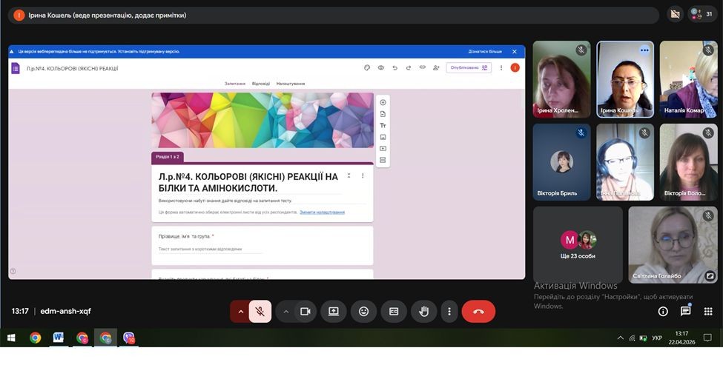Expand video settings arrow beside camera
The width and height of the screenshot is (723, 365).
point(286,312)
